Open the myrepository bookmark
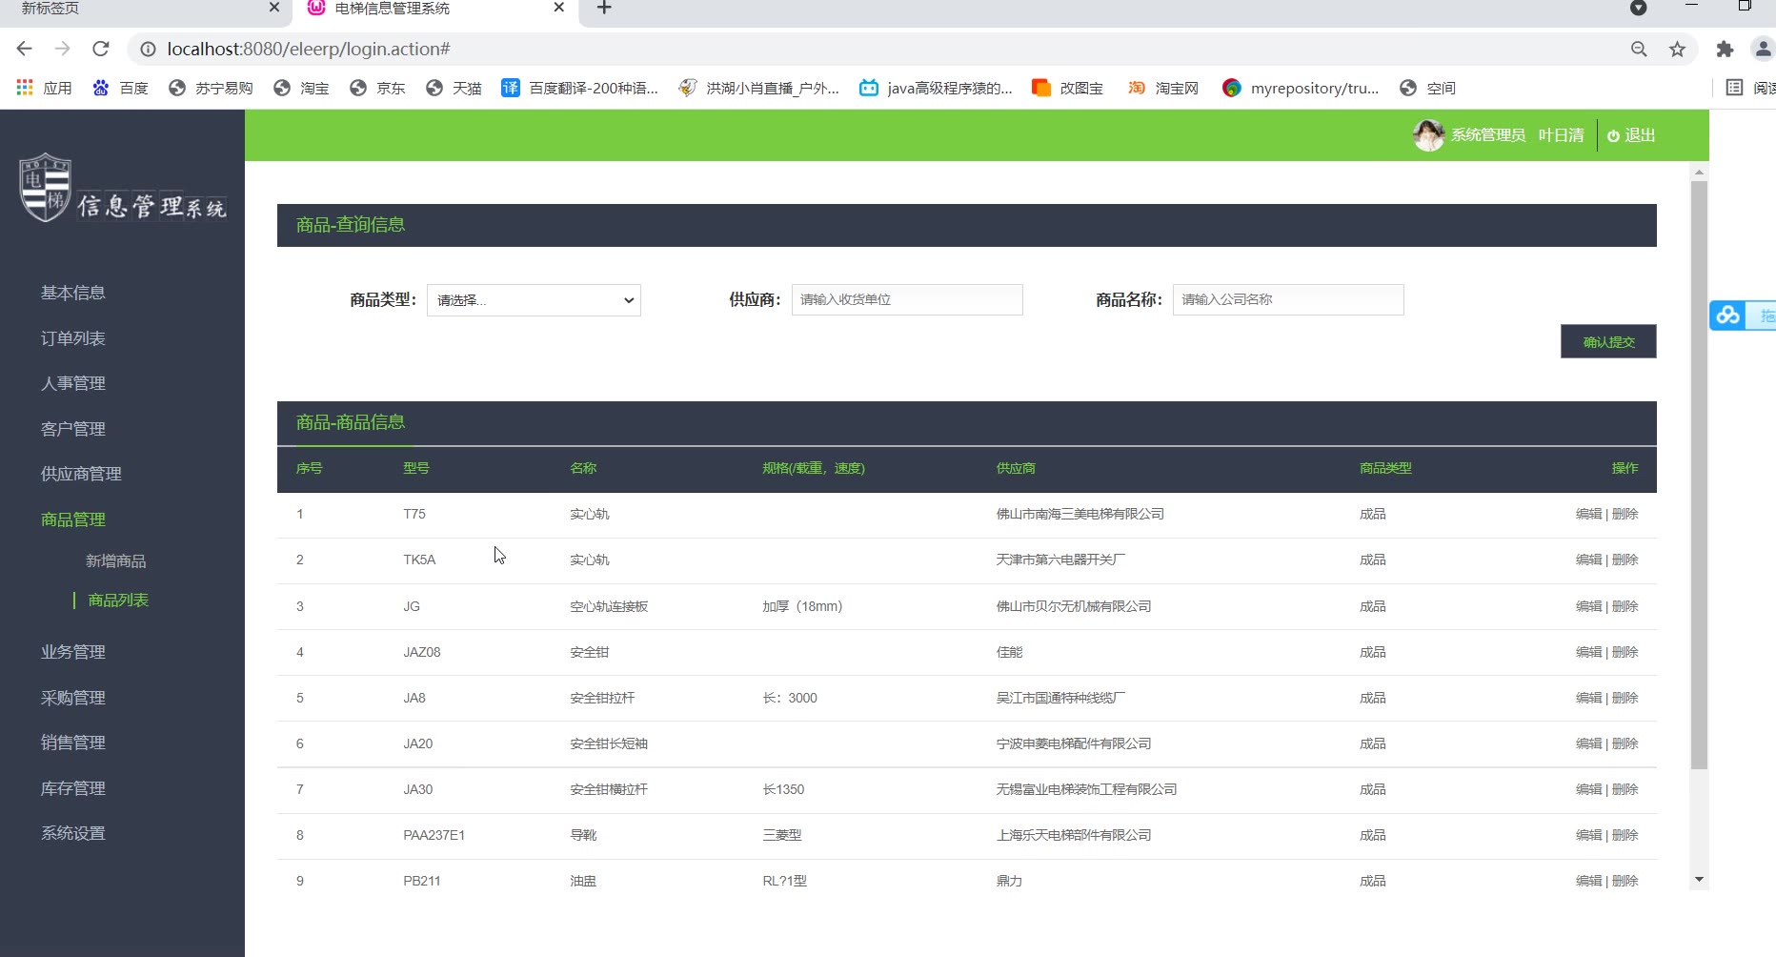Screen dimensions: 1776x957 [x=1301, y=88]
